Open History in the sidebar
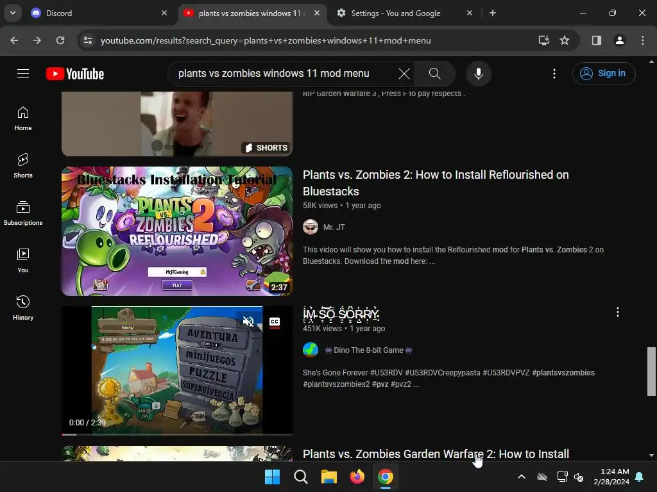This screenshot has height=492, width=657. [x=23, y=308]
